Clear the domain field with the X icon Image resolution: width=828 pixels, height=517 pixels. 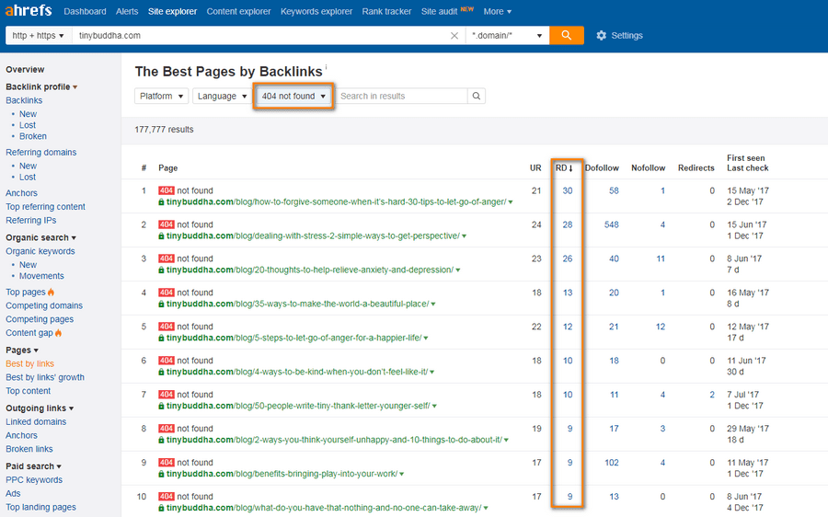(454, 35)
